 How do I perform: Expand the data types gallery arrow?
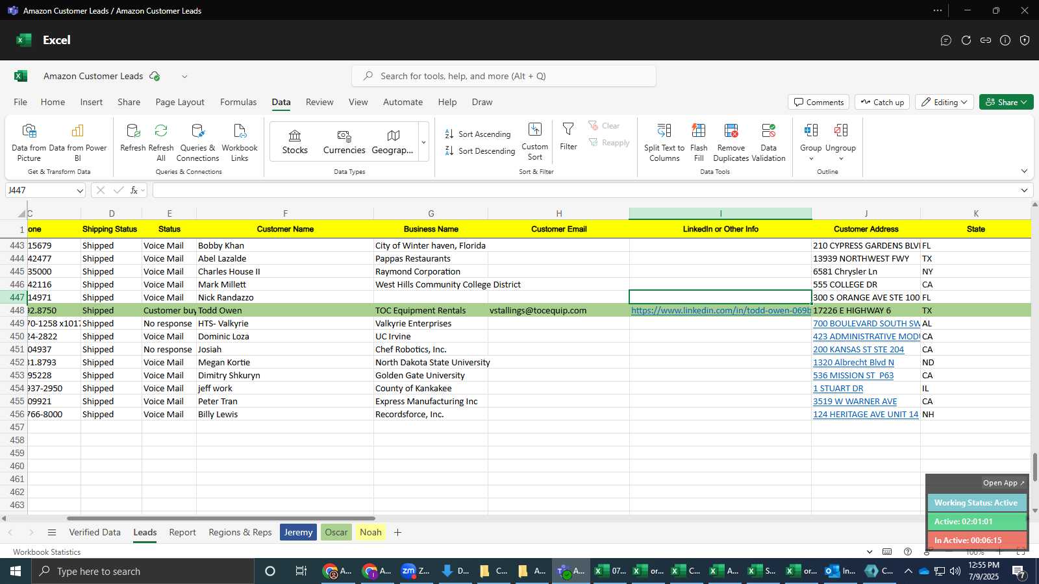tap(423, 142)
